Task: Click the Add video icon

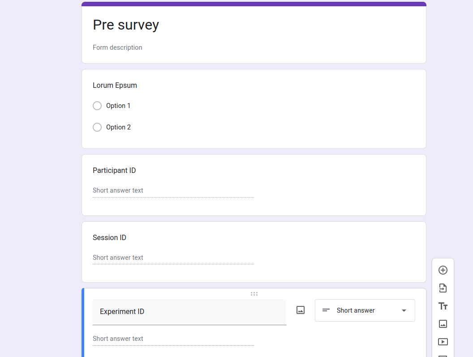Action: tap(443, 342)
